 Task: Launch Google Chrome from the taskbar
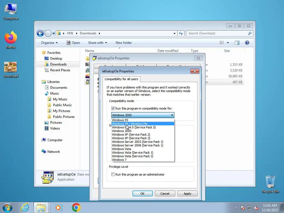tap(76, 207)
